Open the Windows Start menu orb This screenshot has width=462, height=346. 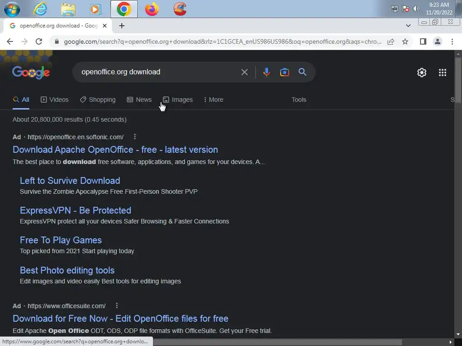pyautogui.click(x=12, y=9)
